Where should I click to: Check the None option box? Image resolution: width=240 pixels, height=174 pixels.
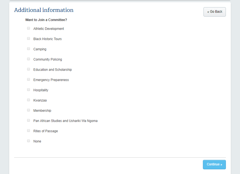pos(29,141)
